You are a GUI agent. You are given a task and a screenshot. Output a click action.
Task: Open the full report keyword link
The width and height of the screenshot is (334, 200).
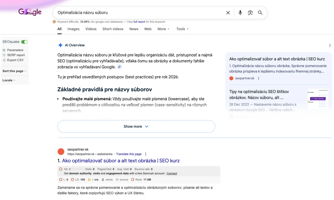139,22
